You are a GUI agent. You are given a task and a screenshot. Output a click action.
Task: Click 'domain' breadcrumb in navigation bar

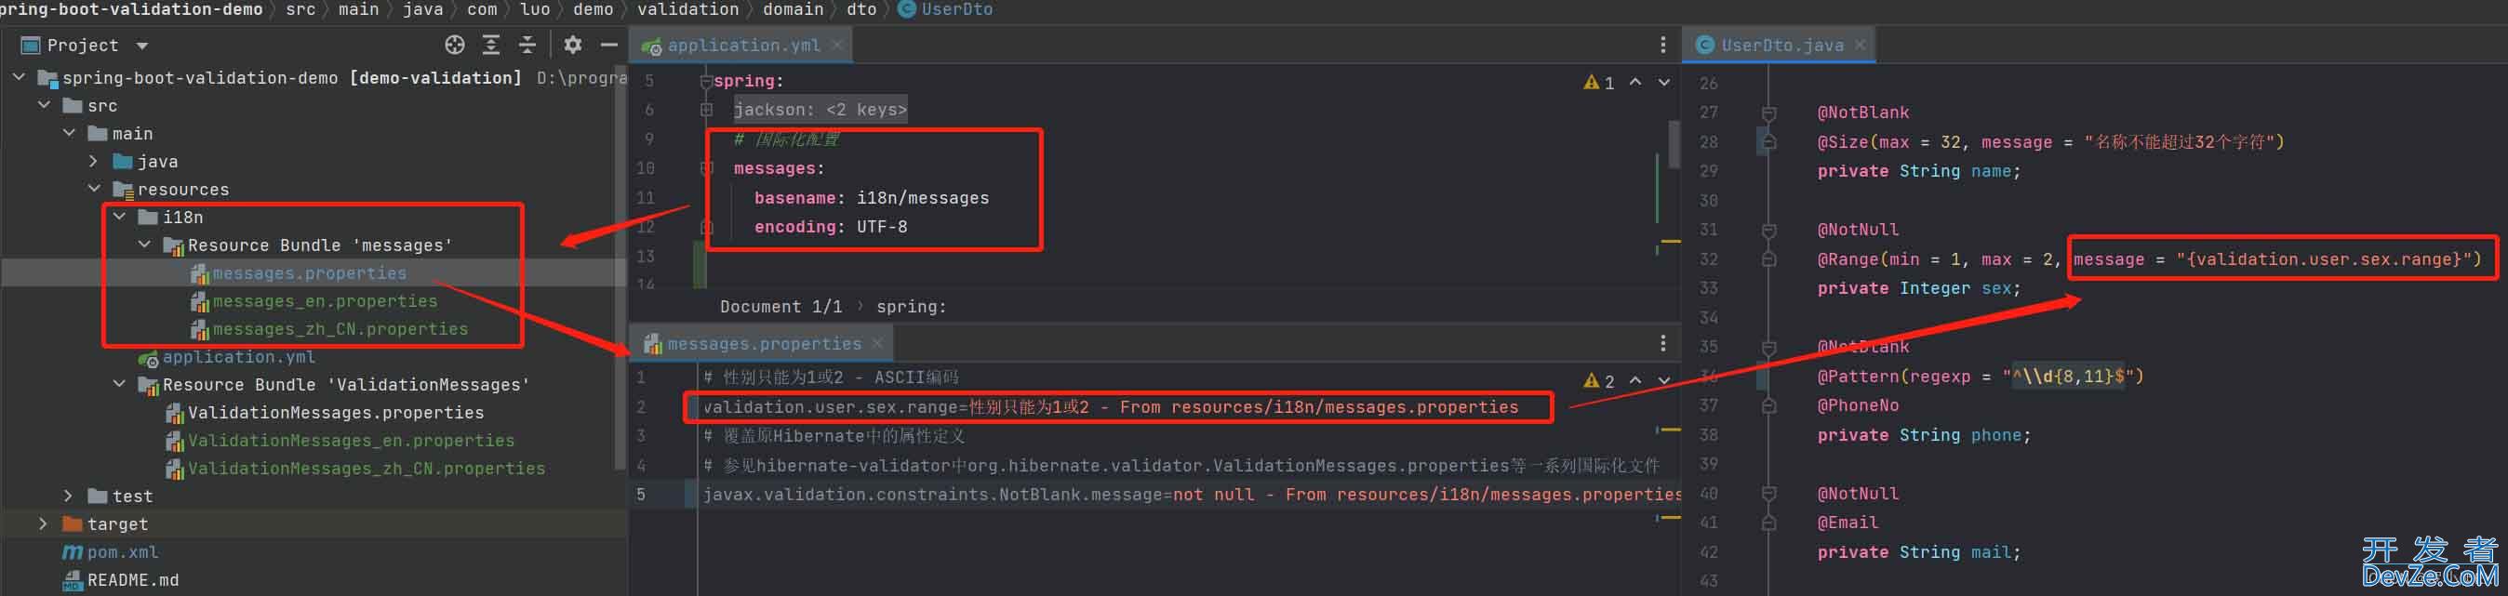pyautogui.click(x=793, y=9)
